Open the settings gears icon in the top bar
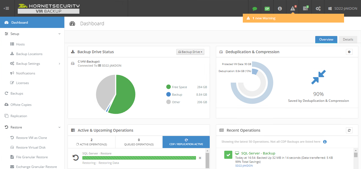Screen dimensions: 361x169 point(318,9)
